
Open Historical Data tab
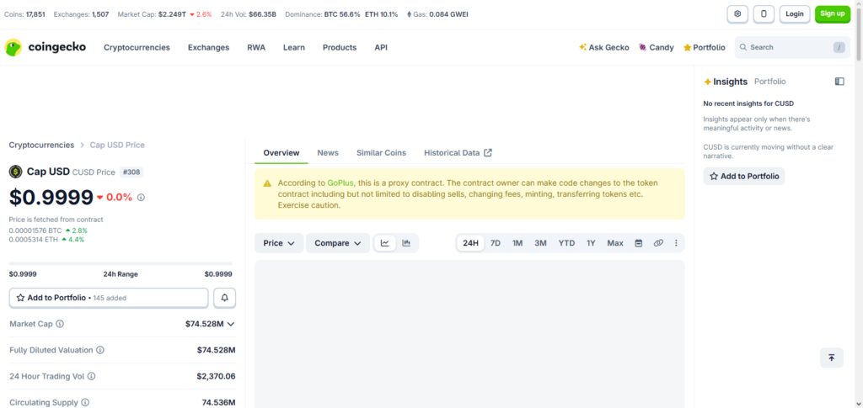(458, 152)
